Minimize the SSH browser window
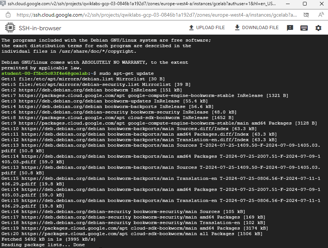The height and width of the screenshot is (248, 328). tap(288, 4)
